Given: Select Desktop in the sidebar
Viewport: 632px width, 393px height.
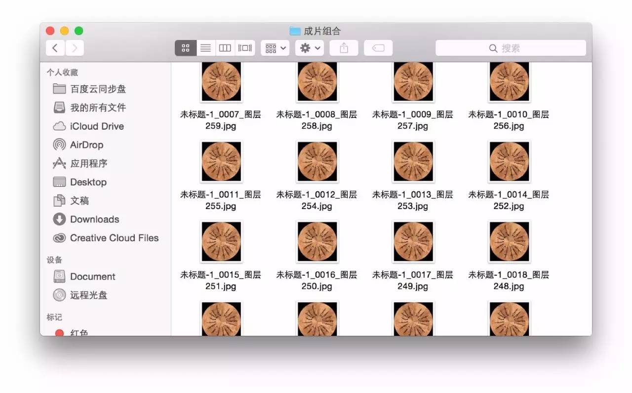Looking at the screenshot, I should tap(88, 182).
